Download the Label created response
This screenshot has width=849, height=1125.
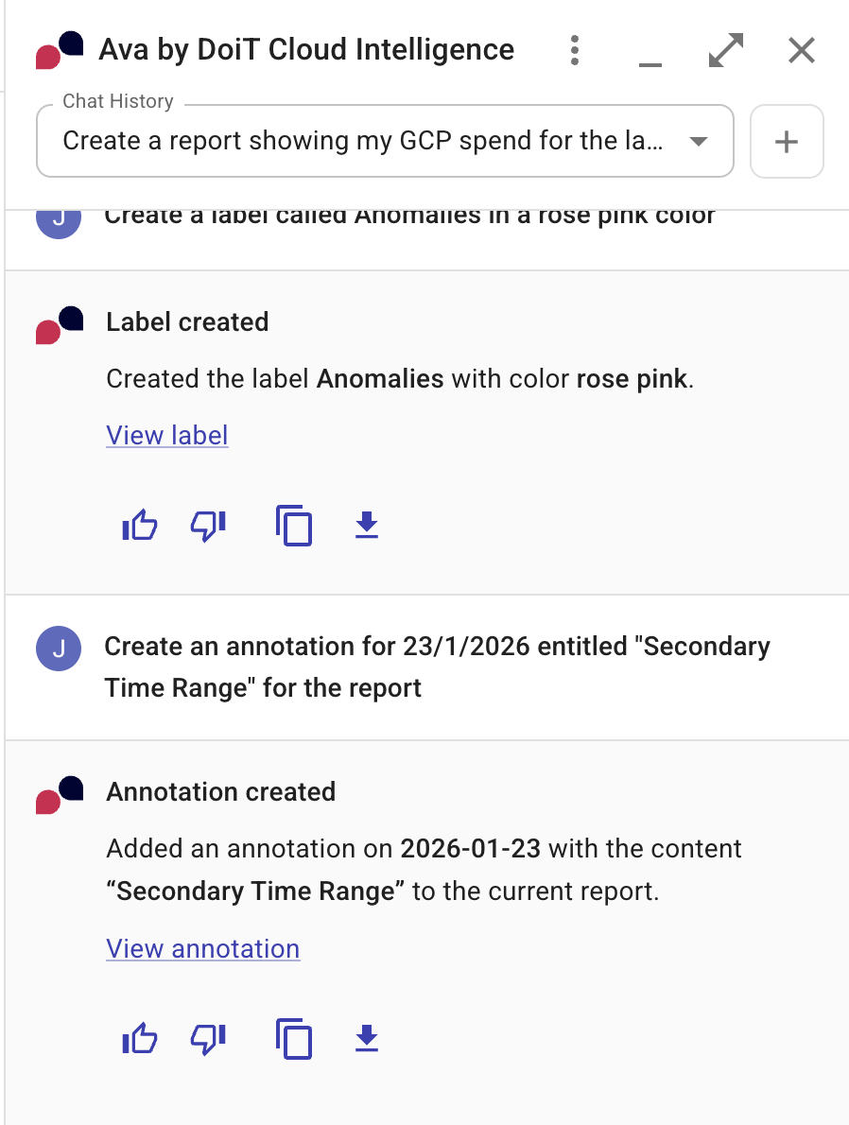[x=366, y=526]
